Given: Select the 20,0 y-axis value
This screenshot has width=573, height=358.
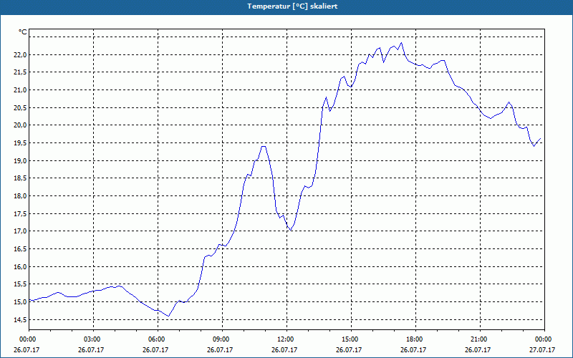Looking at the screenshot, I should coord(20,125).
